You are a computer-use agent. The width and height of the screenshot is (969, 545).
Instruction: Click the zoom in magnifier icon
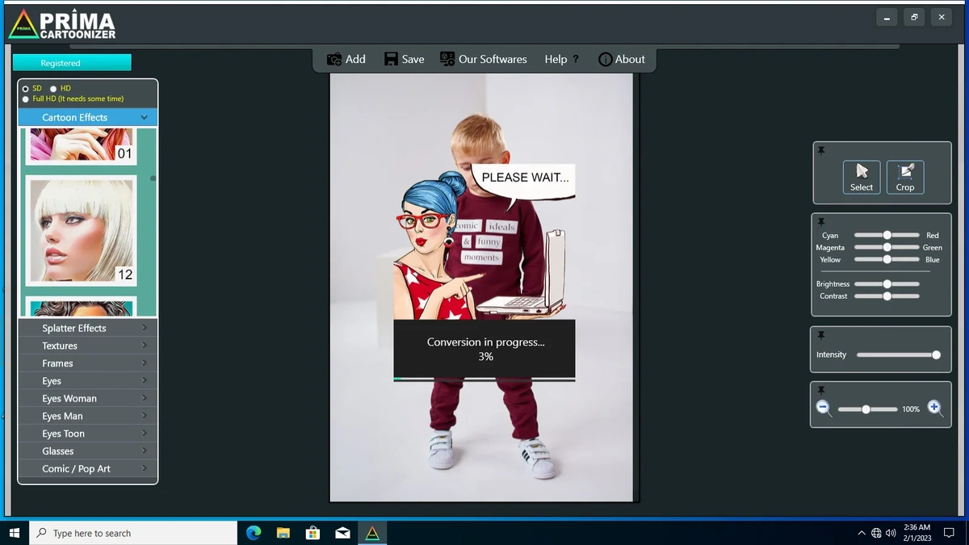935,409
